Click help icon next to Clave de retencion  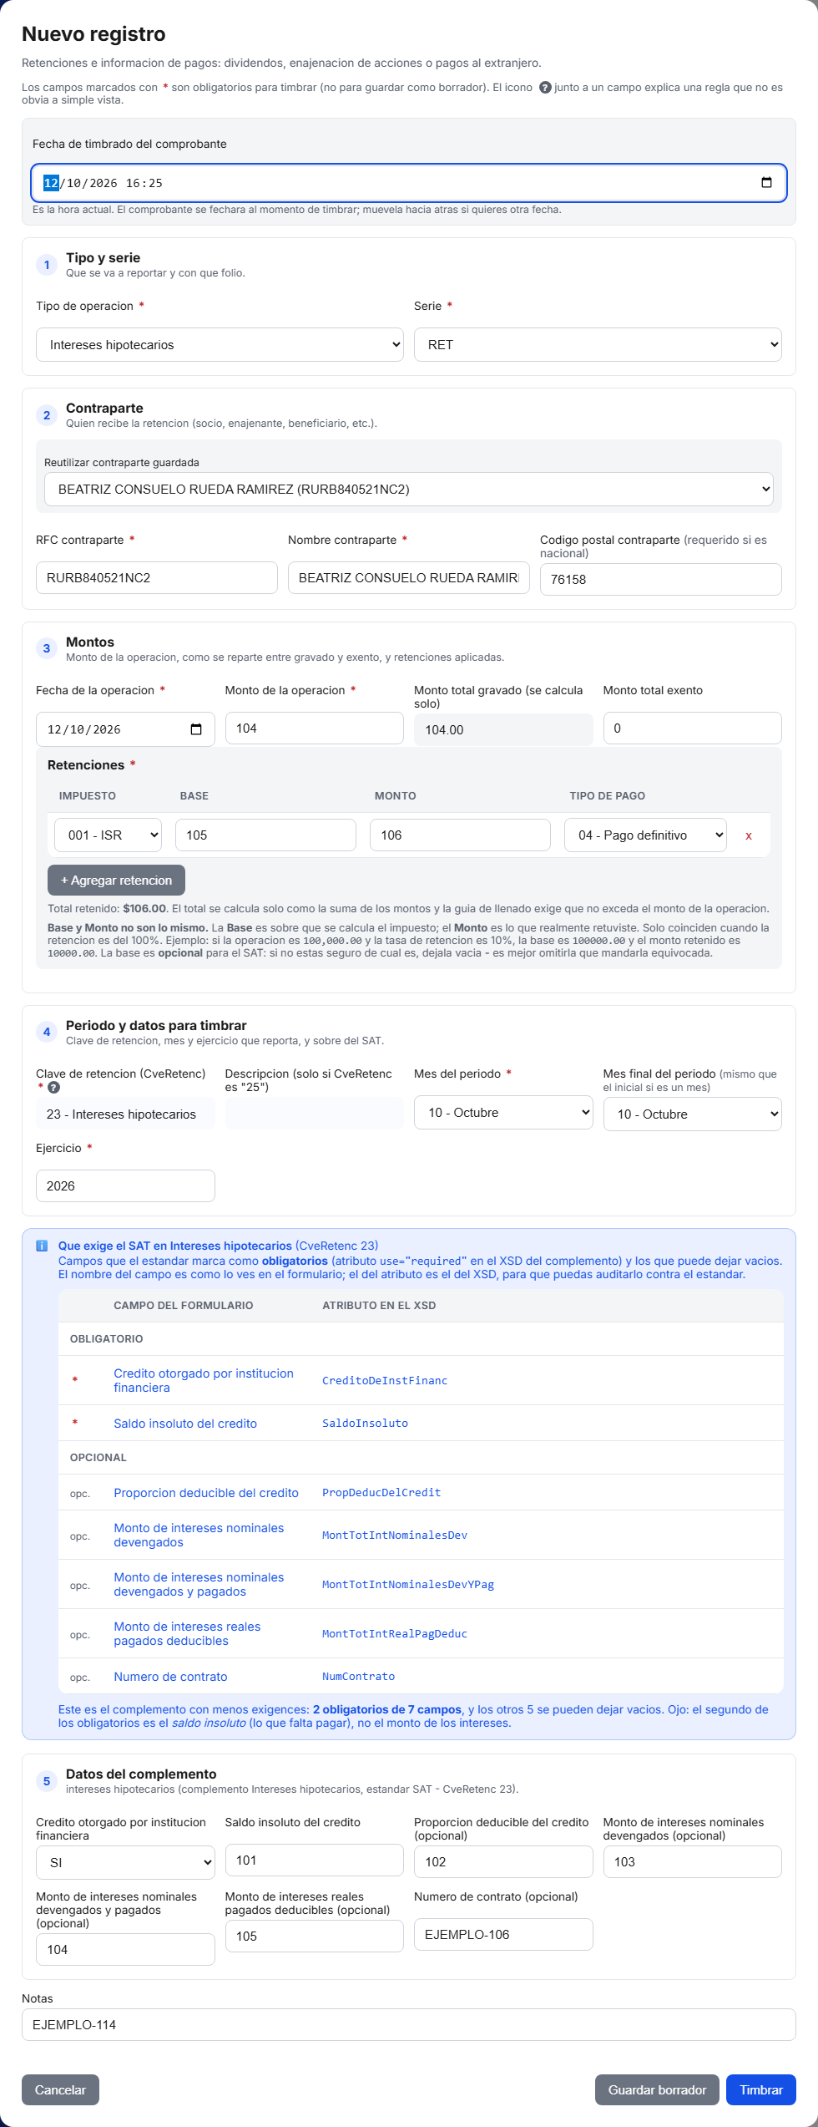click(54, 1088)
